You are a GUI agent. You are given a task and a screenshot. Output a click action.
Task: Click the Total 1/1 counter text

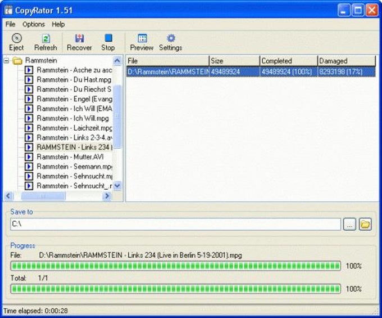43,278
